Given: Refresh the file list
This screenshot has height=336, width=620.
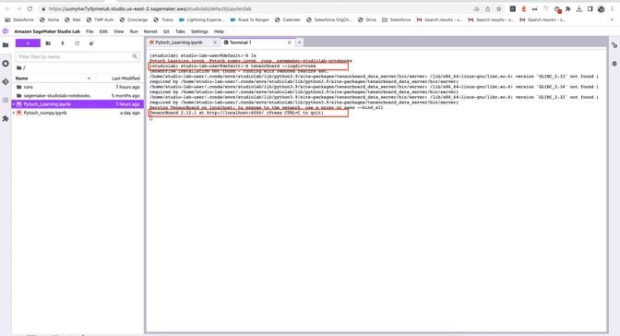Looking at the screenshot, I should (77, 43).
